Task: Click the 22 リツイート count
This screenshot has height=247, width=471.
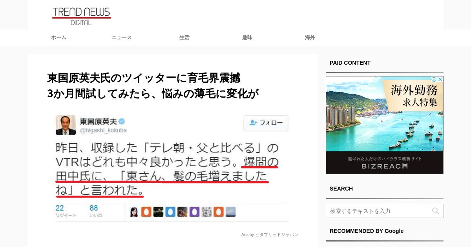Action: (x=66, y=211)
